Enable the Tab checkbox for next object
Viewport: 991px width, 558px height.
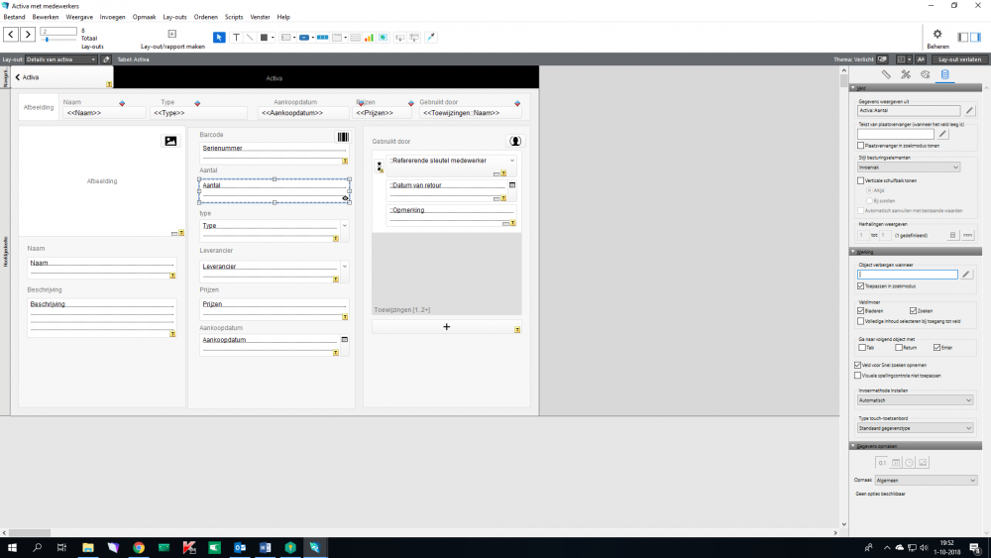pos(861,348)
